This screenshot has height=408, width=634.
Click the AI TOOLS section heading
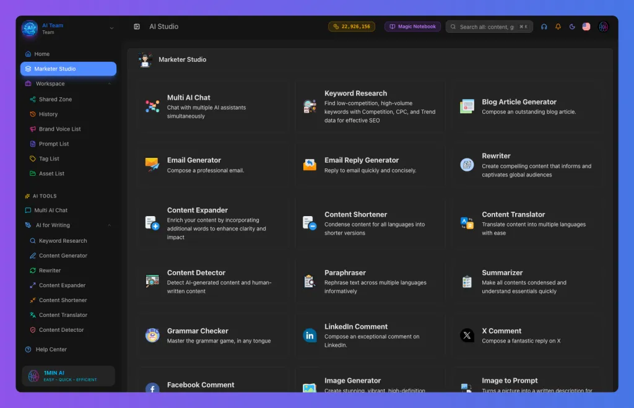[x=45, y=196]
